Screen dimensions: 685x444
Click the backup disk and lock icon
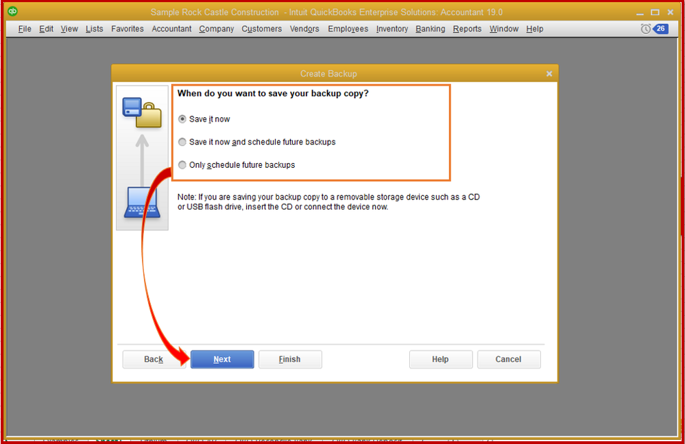click(142, 112)
